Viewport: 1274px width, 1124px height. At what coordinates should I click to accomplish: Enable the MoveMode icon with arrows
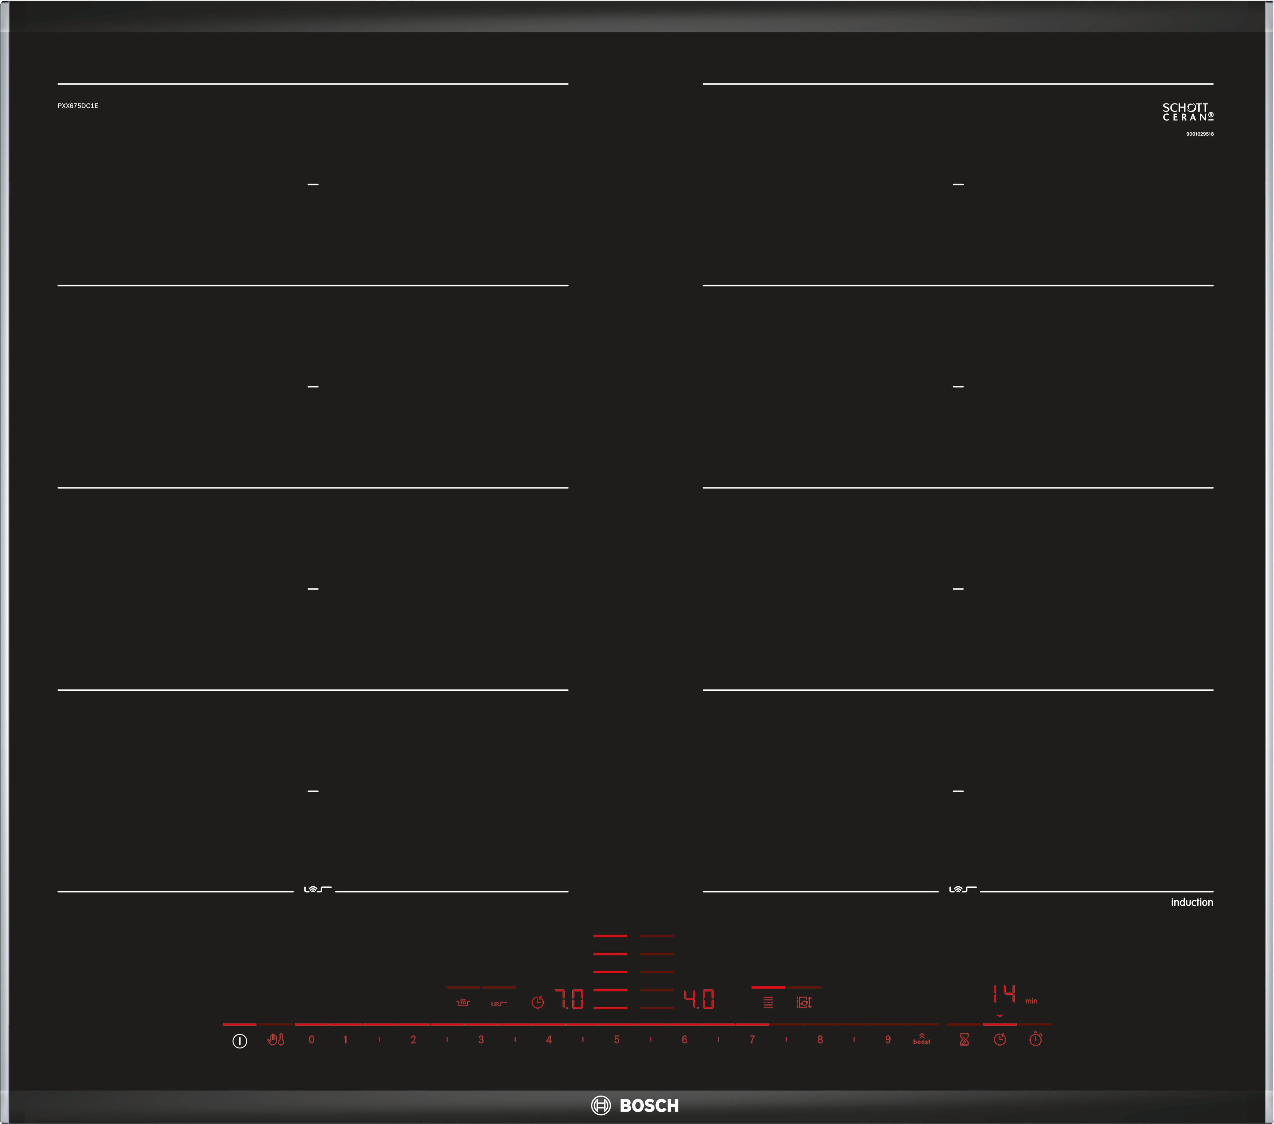coord(804,1002)
